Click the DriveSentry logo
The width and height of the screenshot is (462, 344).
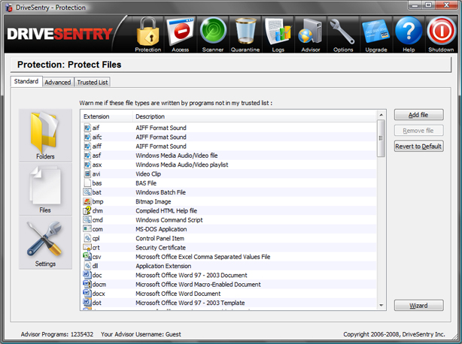(x=59, y=34)
